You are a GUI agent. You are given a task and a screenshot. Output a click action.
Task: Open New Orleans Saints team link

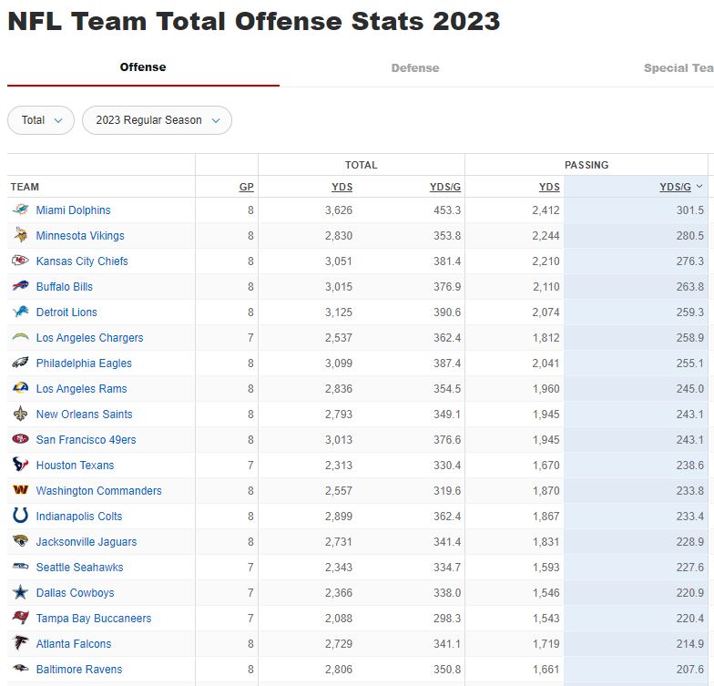click(84, 414)
